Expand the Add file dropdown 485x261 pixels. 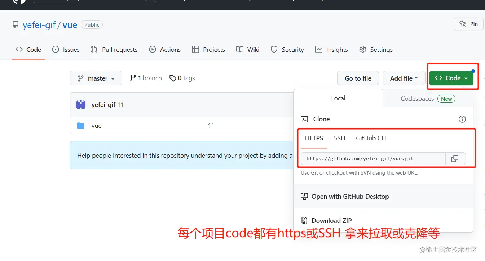404,78
